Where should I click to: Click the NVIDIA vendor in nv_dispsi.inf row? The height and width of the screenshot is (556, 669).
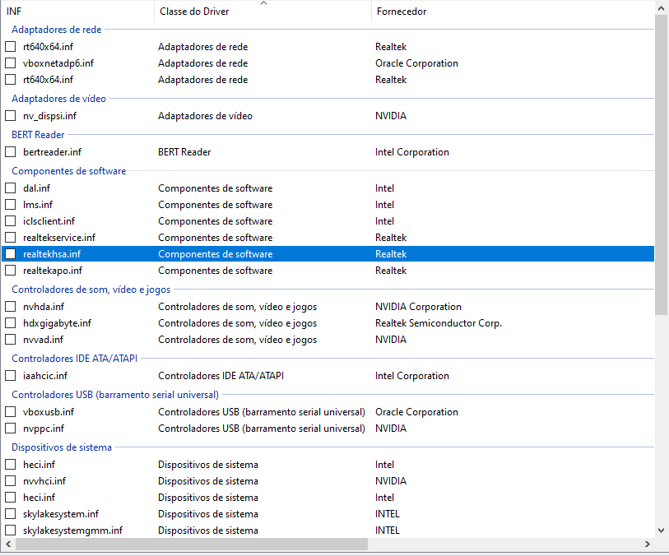(390, 116)
